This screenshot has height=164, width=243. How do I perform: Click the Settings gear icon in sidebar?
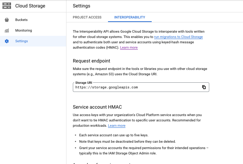coord(7,41)
